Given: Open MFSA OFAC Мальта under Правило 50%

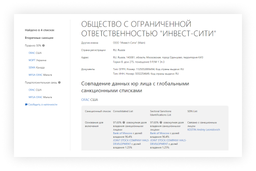Looking at the screenshot, I should [x=40, y=75].
